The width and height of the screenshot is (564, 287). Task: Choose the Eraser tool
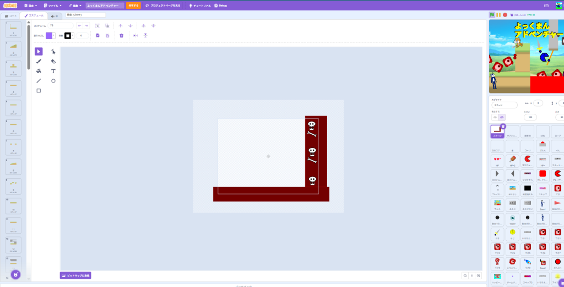pos(53,62)
